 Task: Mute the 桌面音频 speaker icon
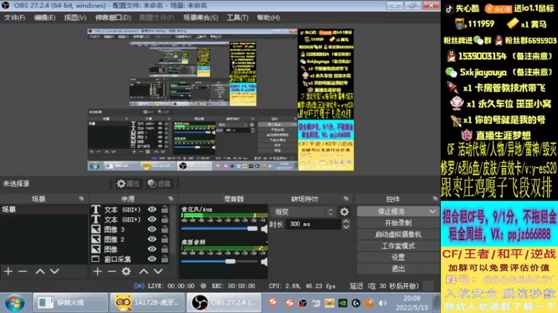click(264, 262)
